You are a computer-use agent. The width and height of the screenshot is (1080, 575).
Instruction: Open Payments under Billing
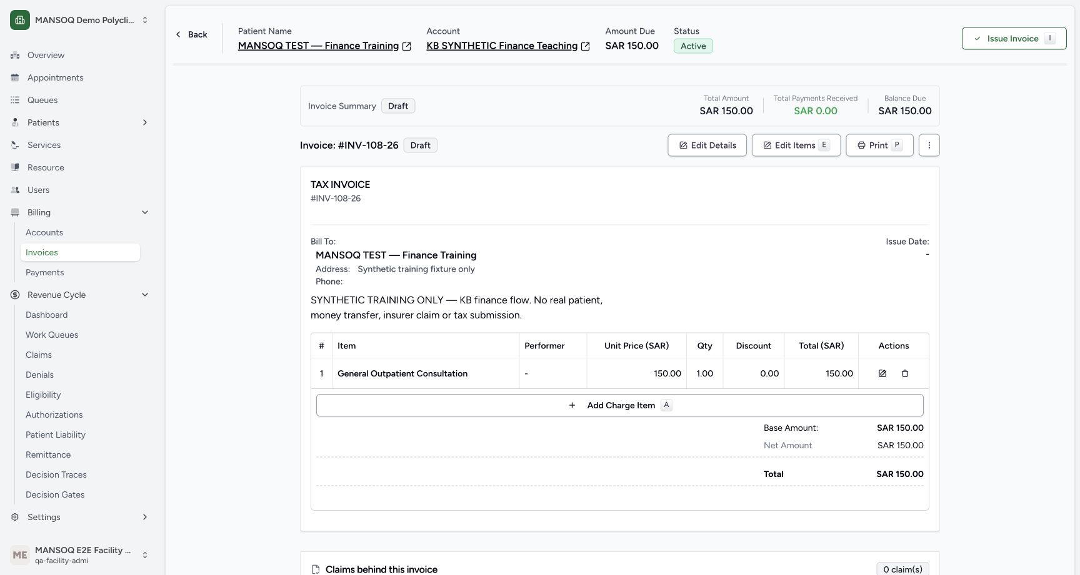(80, 272)
